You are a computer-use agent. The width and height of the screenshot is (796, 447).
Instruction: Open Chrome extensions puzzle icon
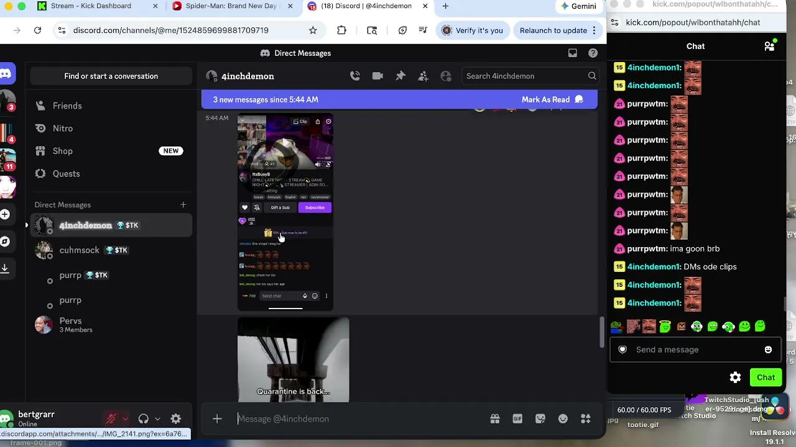pos(341,30)
